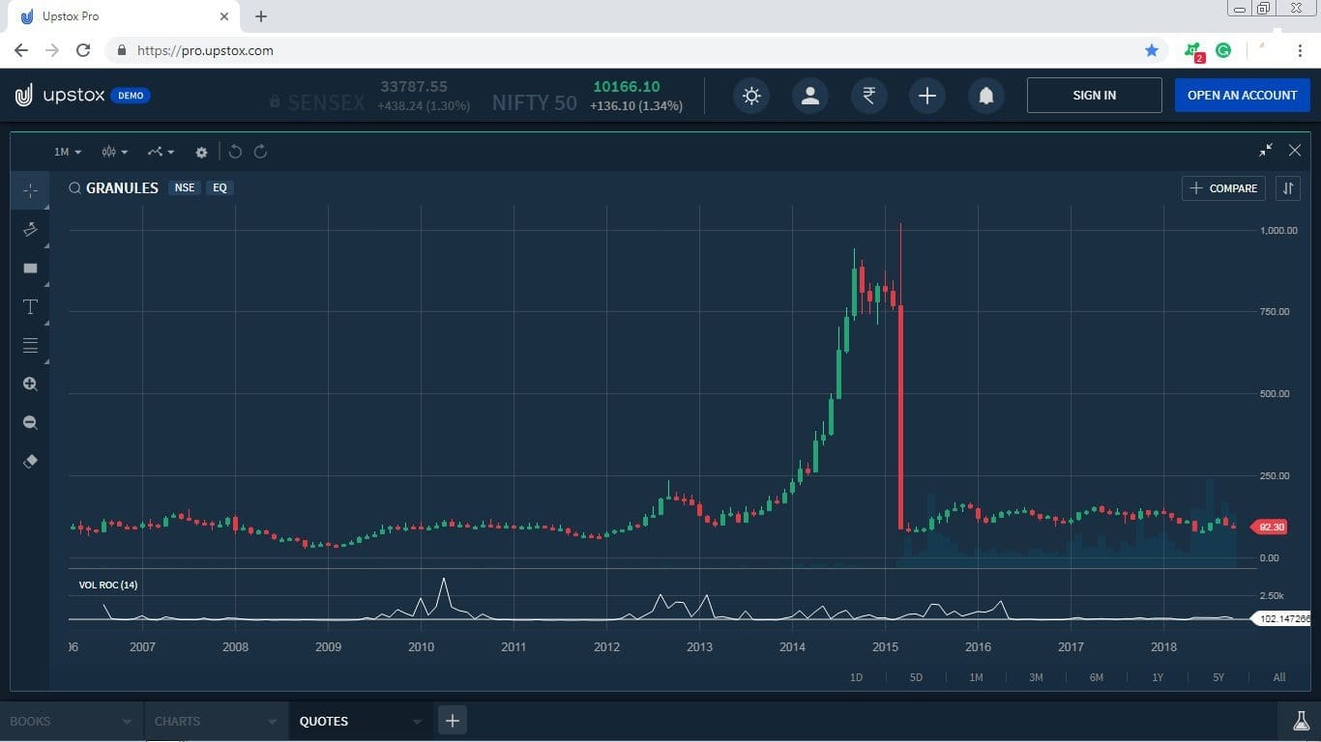Bookmark this page star icon
Screen dimensions: 1321x742
point(1151,50)
